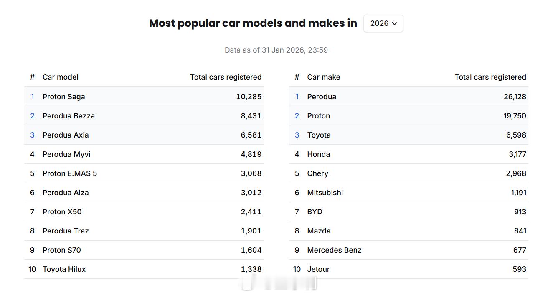Select Proton in the car make table
The width and height of the screenshot is (558, 296).
[x=318, y=116]
